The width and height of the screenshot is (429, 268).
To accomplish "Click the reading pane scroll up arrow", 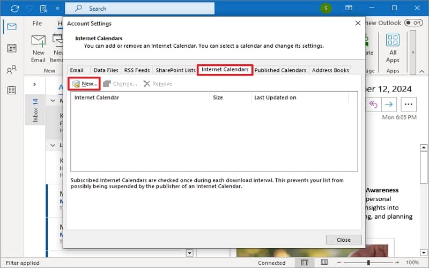I will 424,148.
